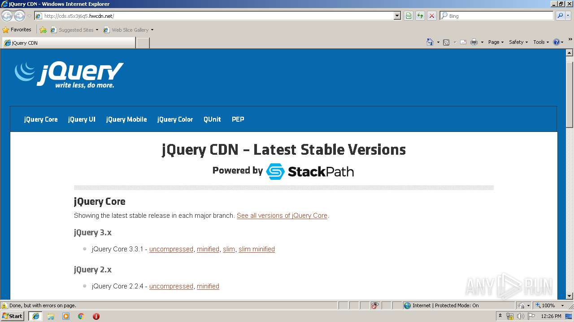Screen dimensions: 574x322
Task: Open jQuery Core 3.3.1 slim minified link
Action: click(x=257, y=249)
